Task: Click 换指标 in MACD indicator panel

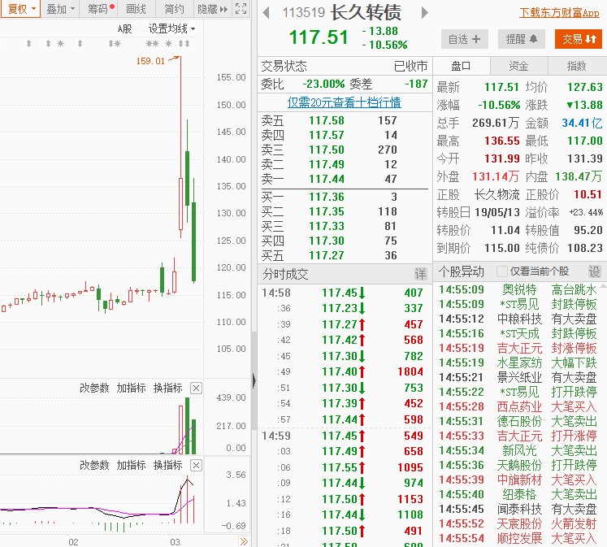Action: 168,465
